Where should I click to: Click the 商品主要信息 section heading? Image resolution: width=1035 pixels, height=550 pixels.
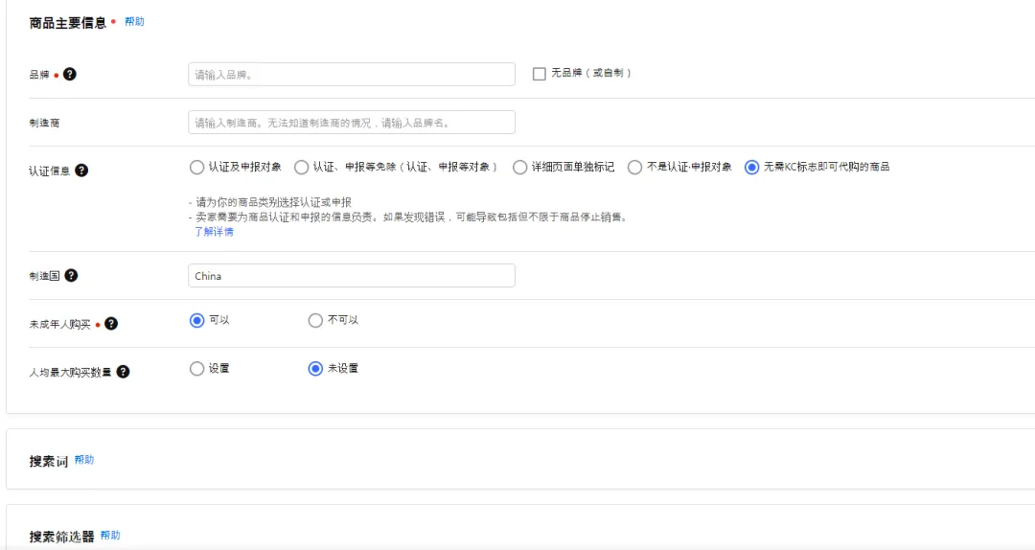pyautogui.click(x=67, y=23)
